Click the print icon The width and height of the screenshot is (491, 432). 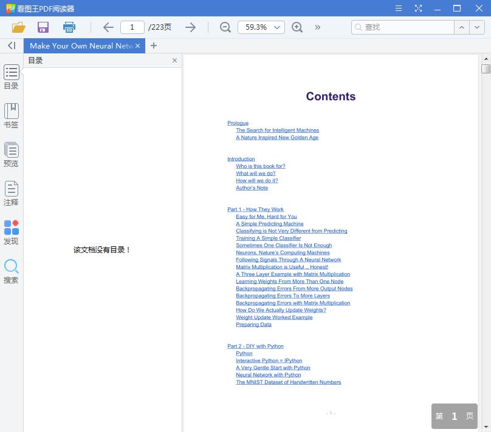(69, 27)
